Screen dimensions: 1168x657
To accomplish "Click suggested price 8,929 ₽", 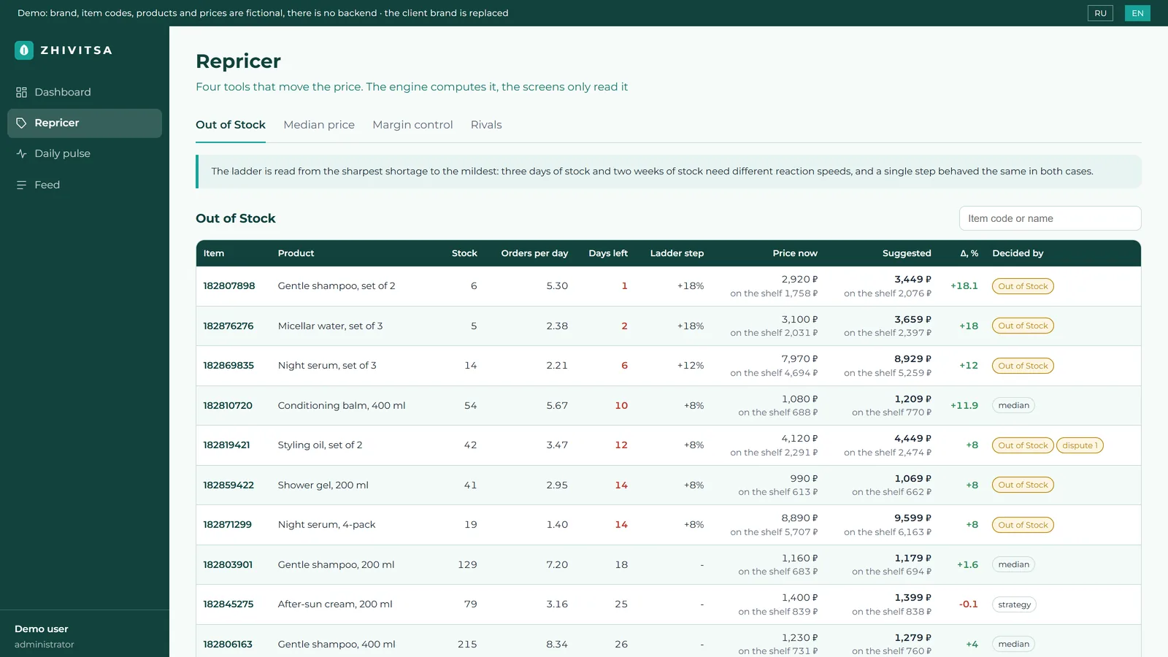I will point(912,359).
